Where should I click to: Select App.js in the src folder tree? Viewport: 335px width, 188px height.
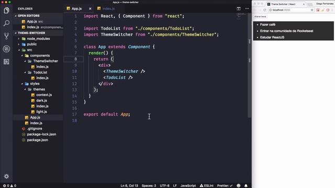point(35,118)
